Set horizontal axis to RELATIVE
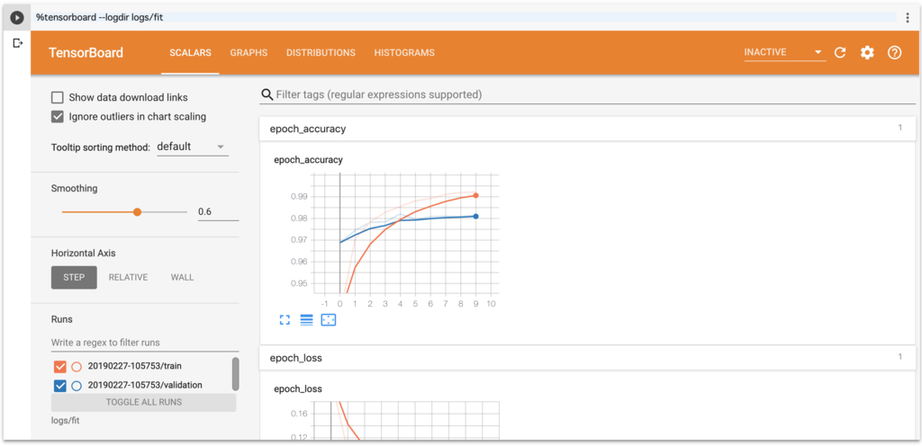The height and width of the screenshot is (446, 922). click(128, 278)
